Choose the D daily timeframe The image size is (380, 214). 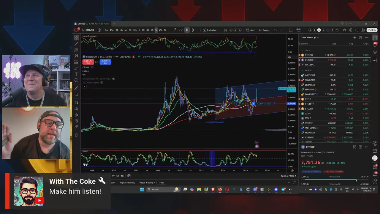pyautogui.click(x=139, y=30)
